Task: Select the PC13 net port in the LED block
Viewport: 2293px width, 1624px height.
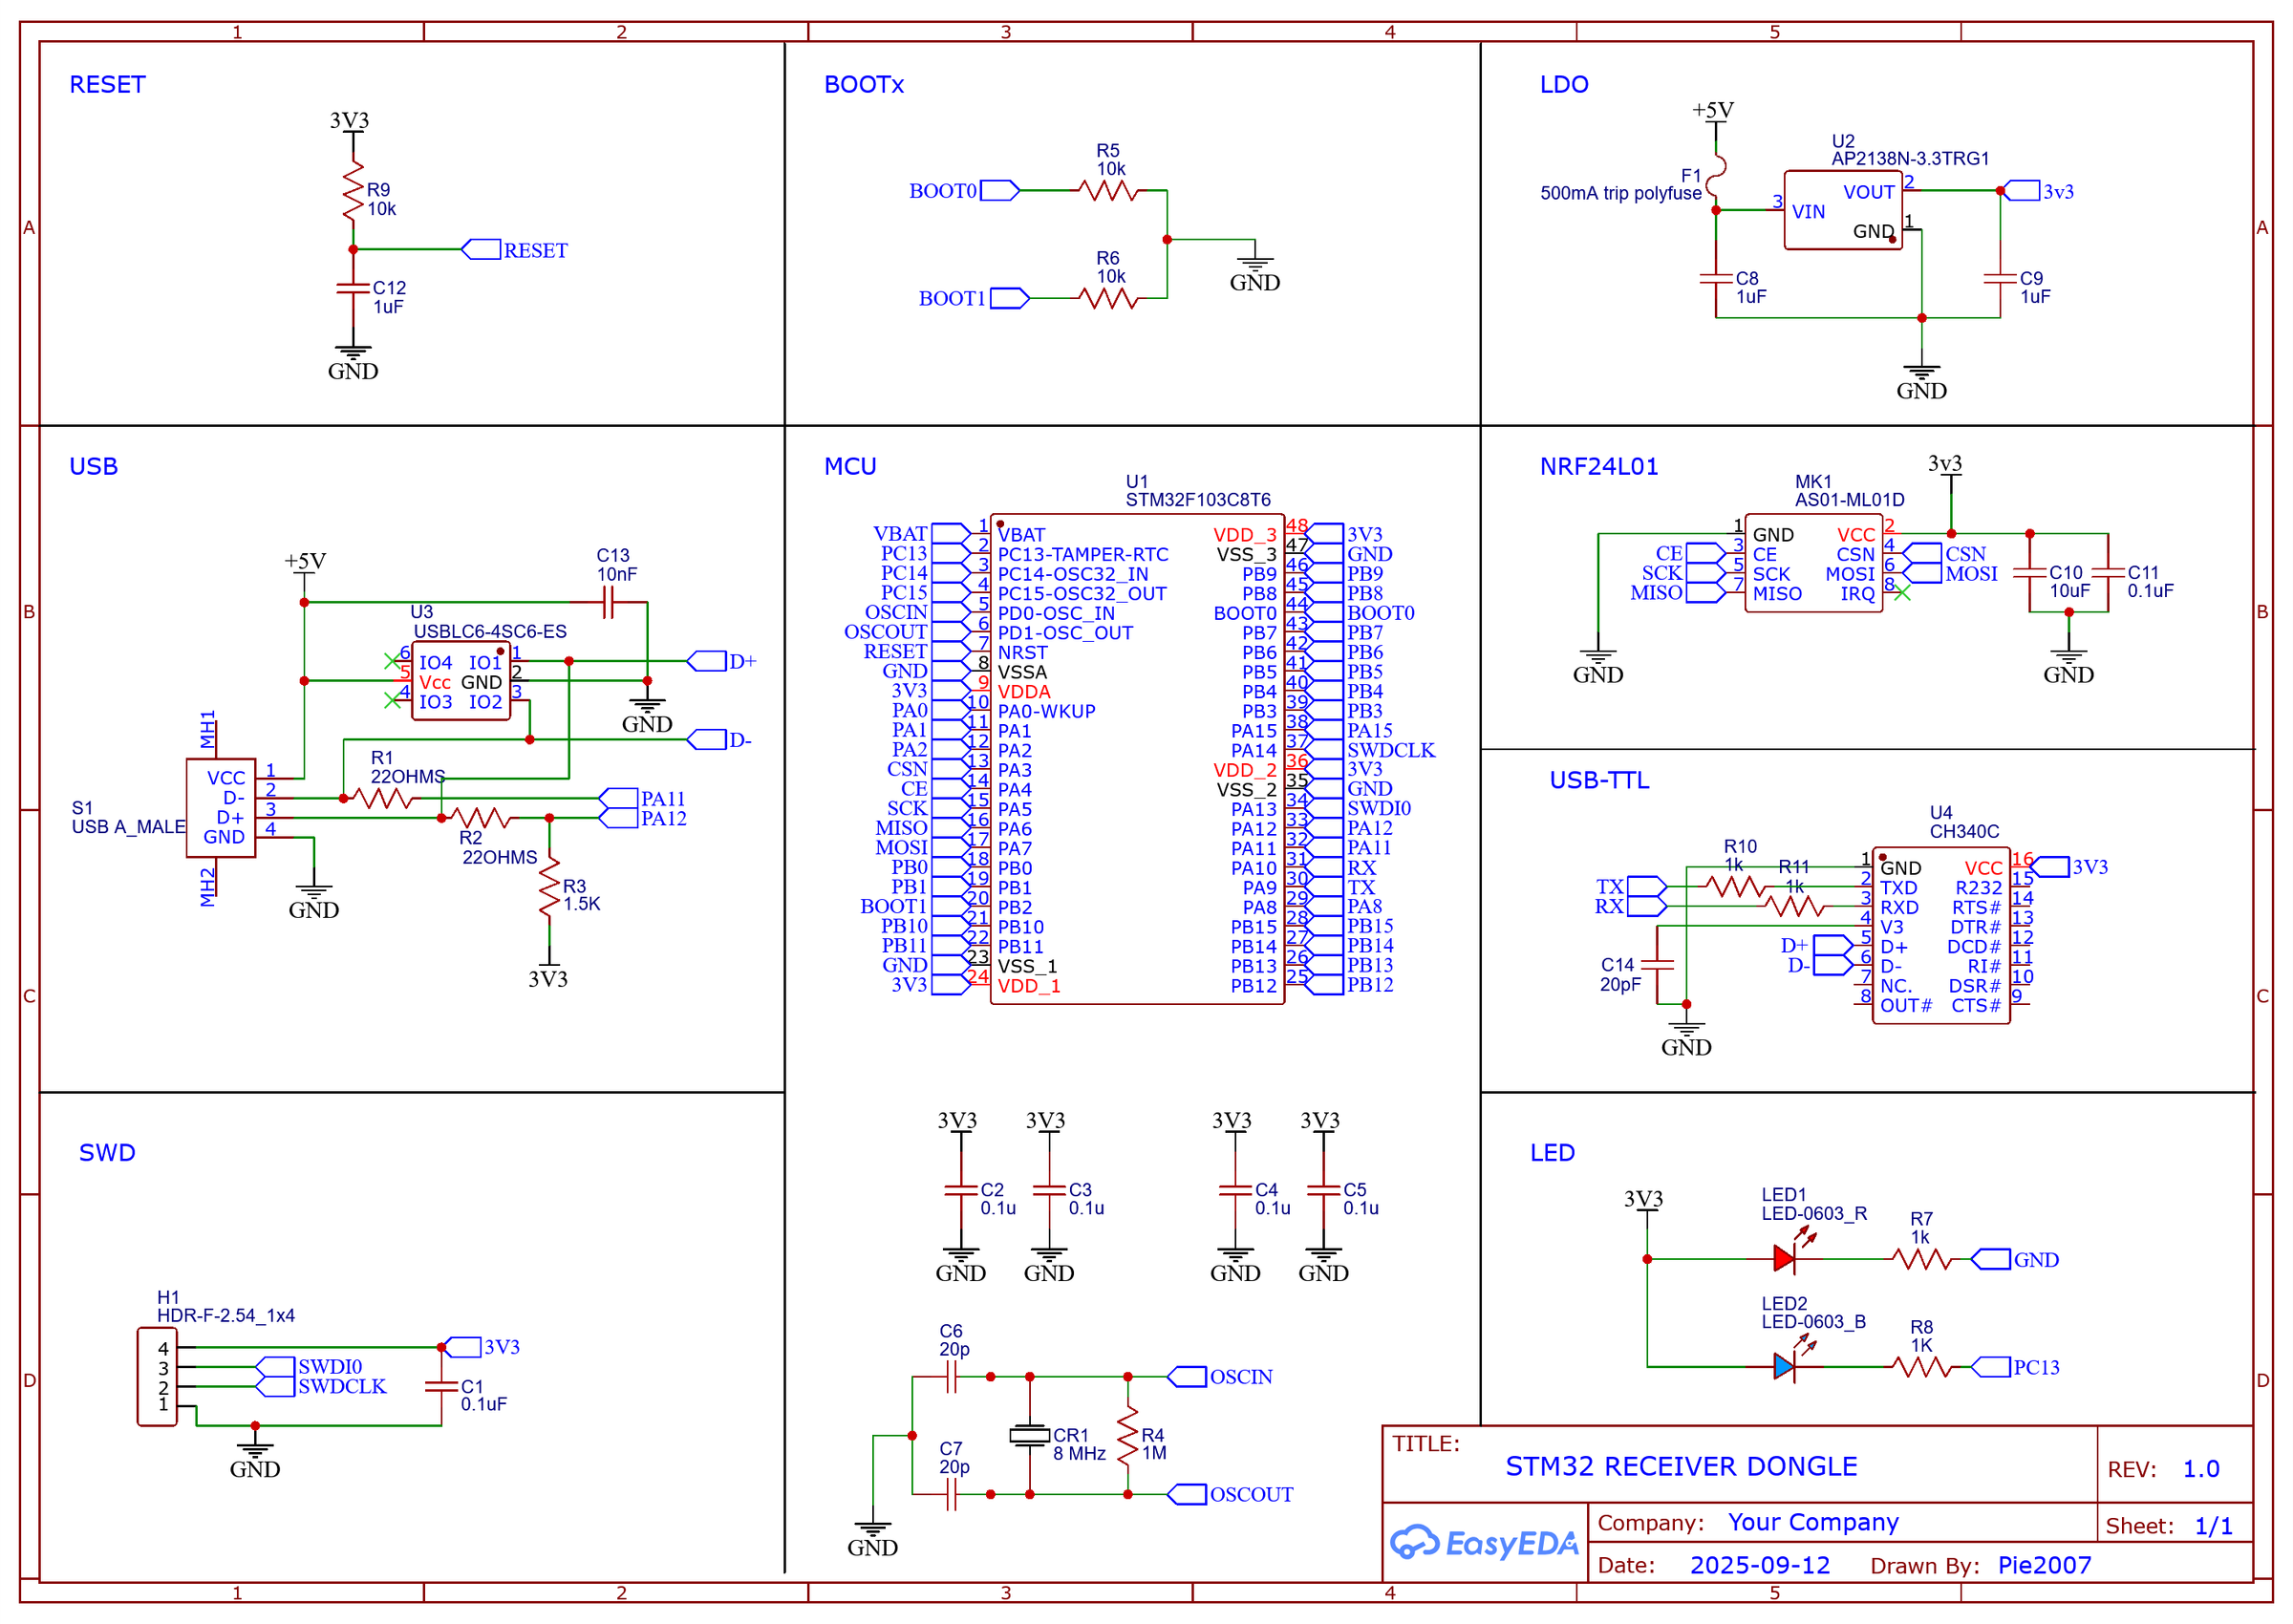Action: [1991, 1367]
